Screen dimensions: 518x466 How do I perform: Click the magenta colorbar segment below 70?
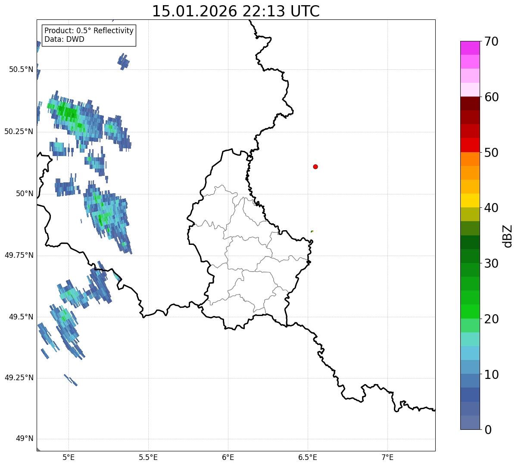point(470,48)
